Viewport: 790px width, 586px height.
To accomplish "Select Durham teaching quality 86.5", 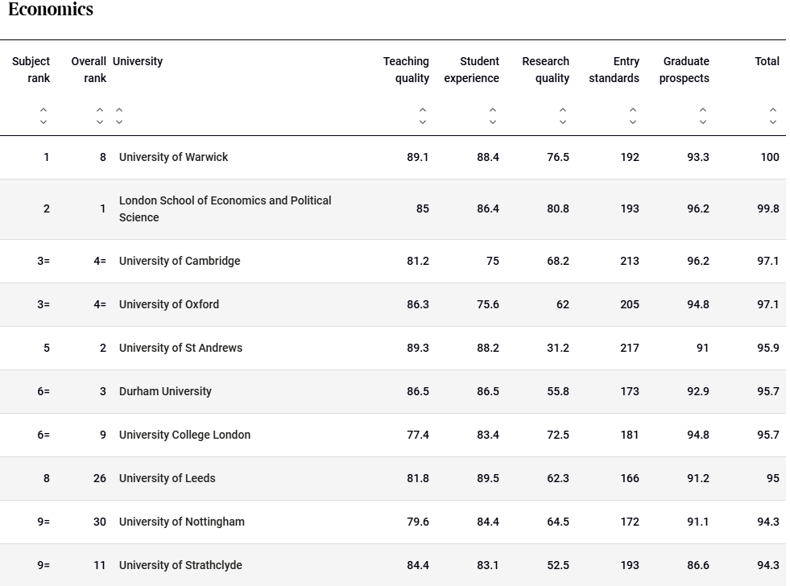I will tap(418, 391).
